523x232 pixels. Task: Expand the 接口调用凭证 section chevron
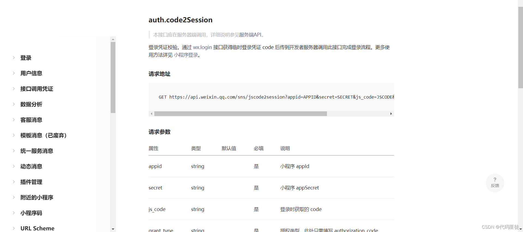tap(14, 88)
